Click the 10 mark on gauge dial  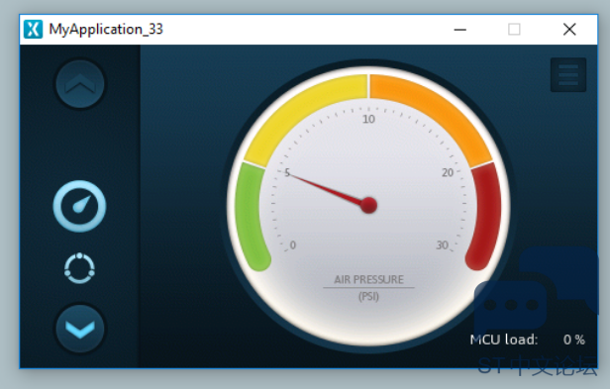(x=368, y=119)
